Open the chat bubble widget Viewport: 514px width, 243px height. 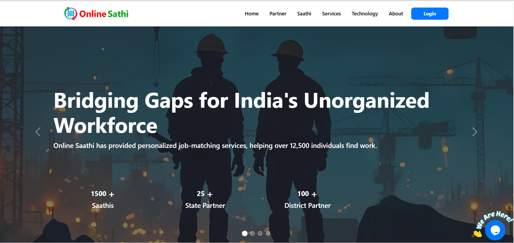coord(495,230)
